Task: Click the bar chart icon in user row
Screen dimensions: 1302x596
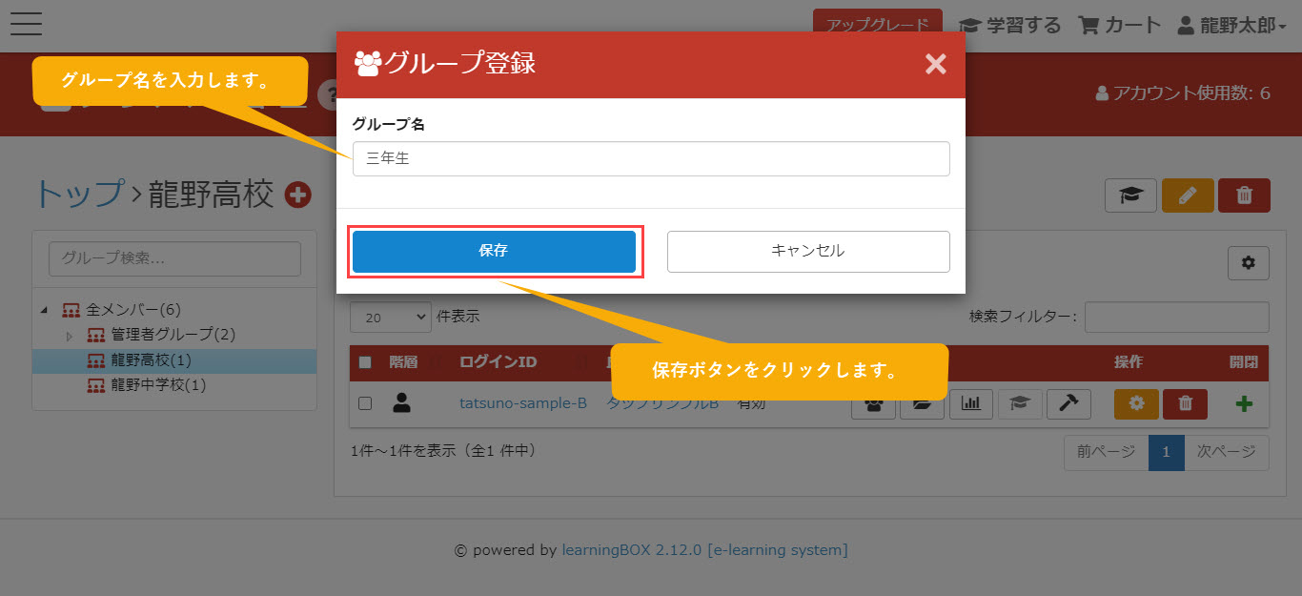Action: coord(970,403)
